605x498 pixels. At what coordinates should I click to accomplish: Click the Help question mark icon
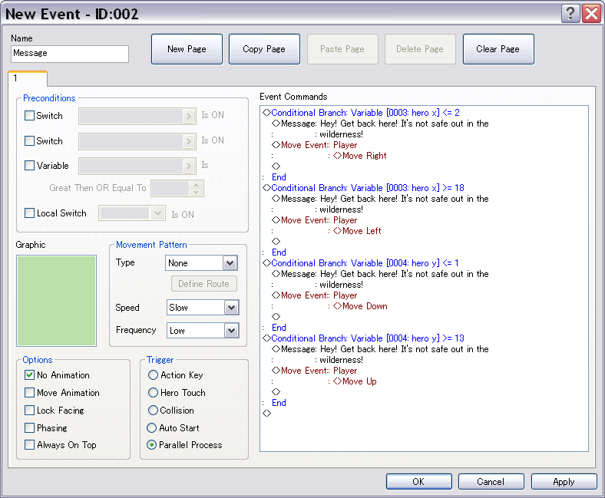coord(570,13)
